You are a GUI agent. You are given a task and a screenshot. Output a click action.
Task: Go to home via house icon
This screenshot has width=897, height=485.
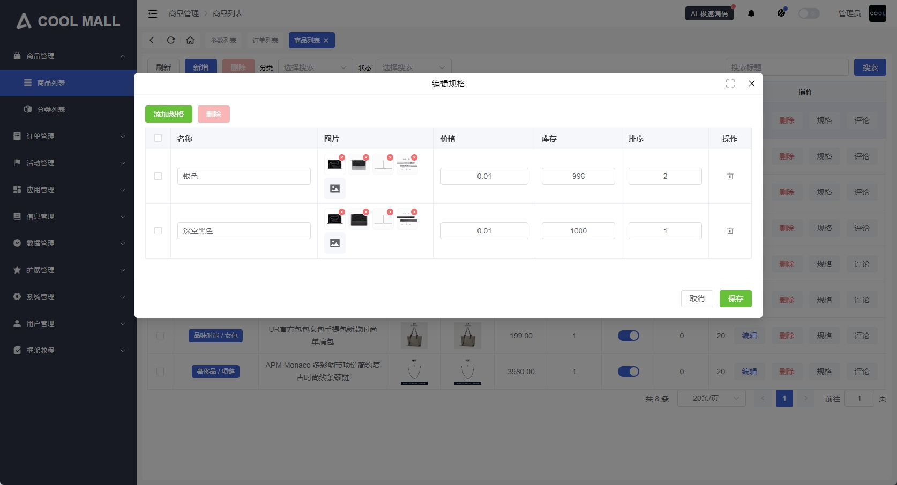190,40
